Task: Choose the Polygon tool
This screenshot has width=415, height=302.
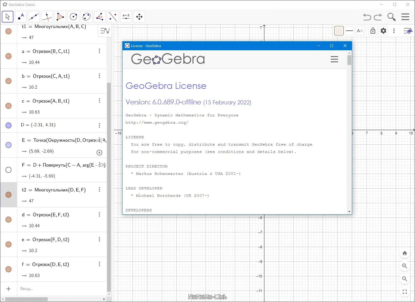Action: [x=60, y=17]
